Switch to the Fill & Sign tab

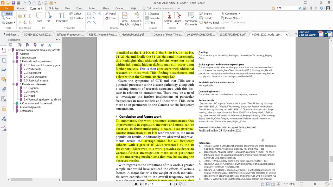coord(54,8)
